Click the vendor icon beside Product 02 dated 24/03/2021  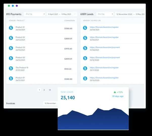coord(11,38)
